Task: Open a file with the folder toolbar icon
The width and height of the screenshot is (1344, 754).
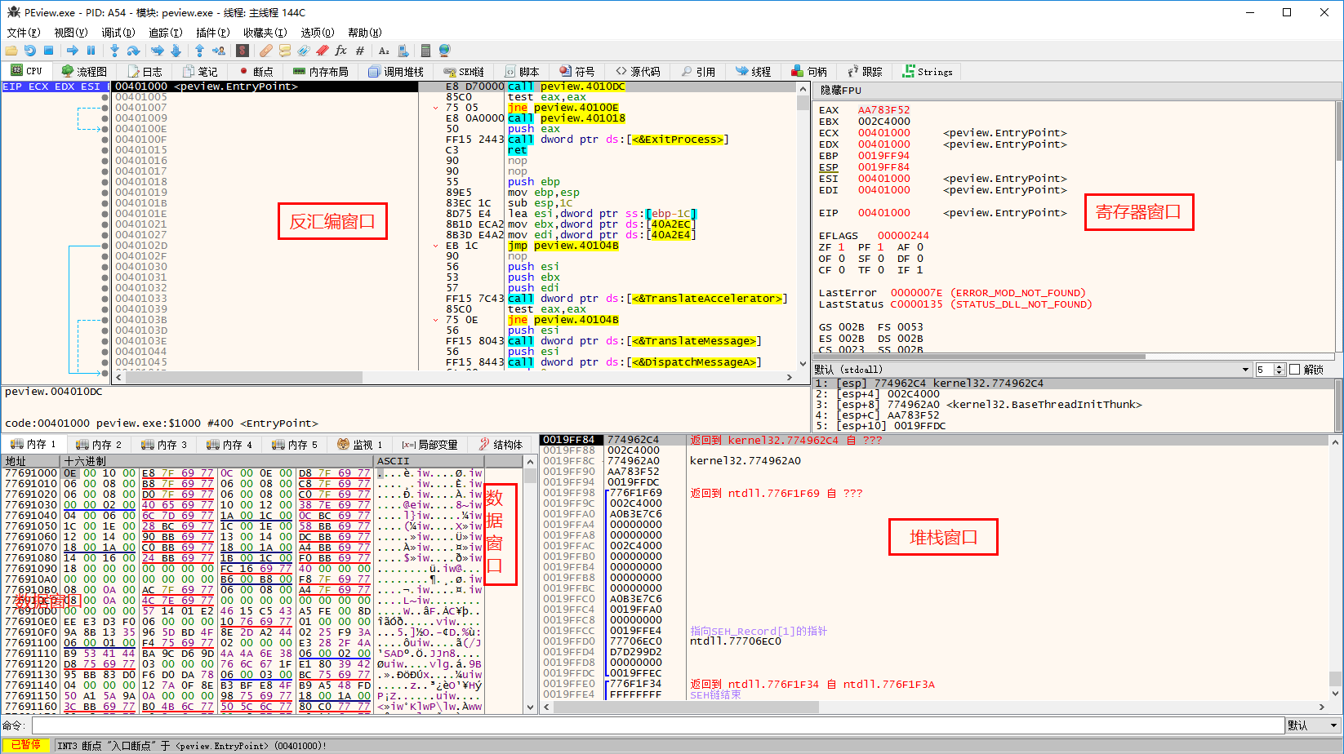Action: pos(11,51)
